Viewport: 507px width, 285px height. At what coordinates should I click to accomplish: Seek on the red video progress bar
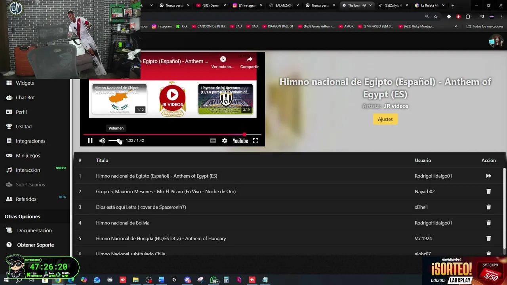coord(172,135)
